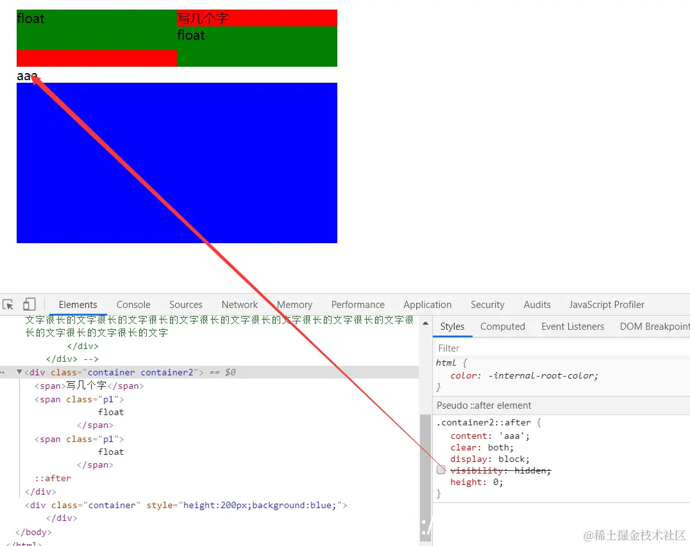Edit the display: block property value
The width and height of the screenshot is (690, 546).
click(512, 459)
